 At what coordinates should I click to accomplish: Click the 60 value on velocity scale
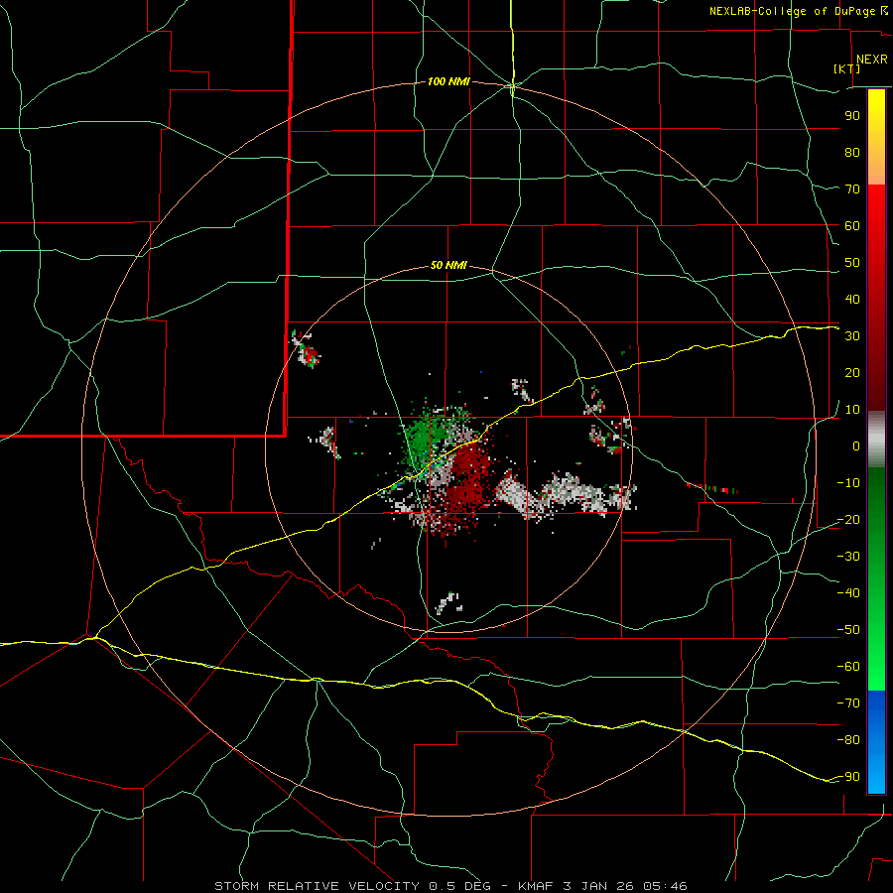pyautogui.click(x=852, y=225)
